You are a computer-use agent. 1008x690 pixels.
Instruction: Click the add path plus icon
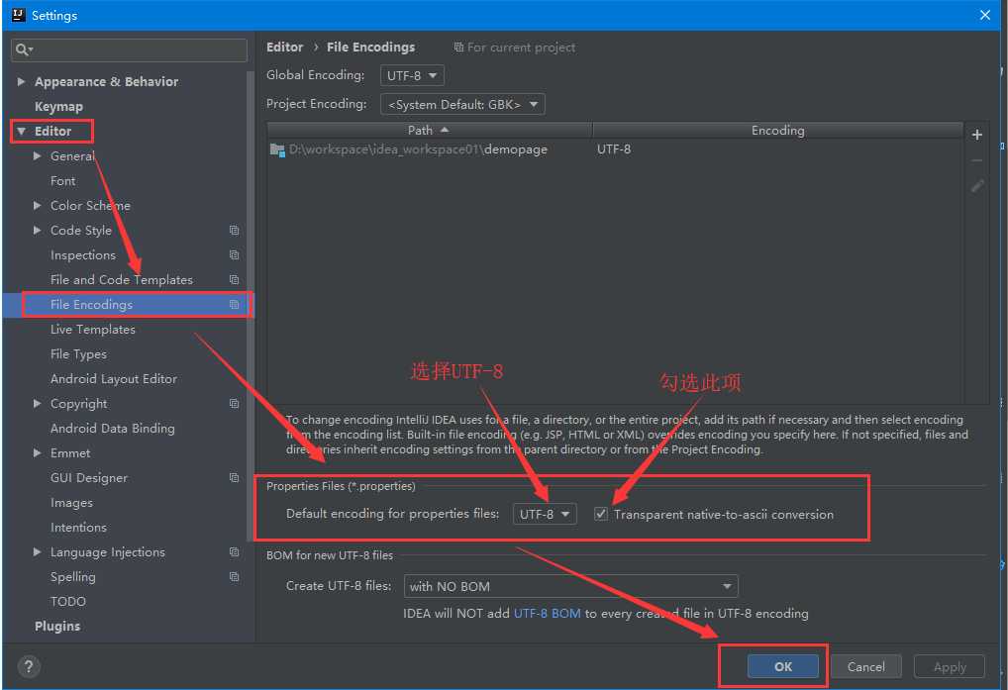click(x=976, y=135)
